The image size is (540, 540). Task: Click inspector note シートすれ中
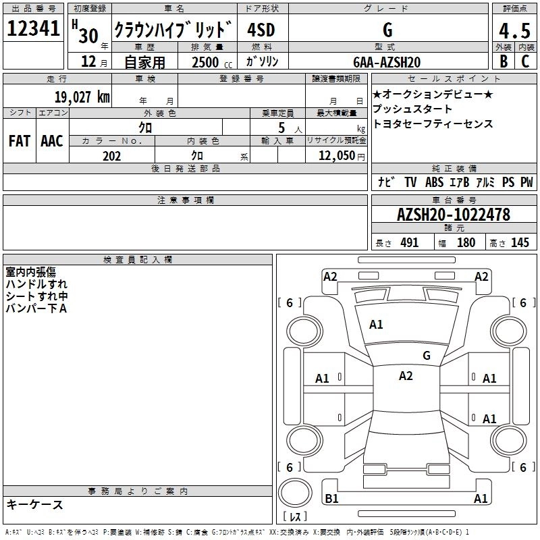pos(36,296)
